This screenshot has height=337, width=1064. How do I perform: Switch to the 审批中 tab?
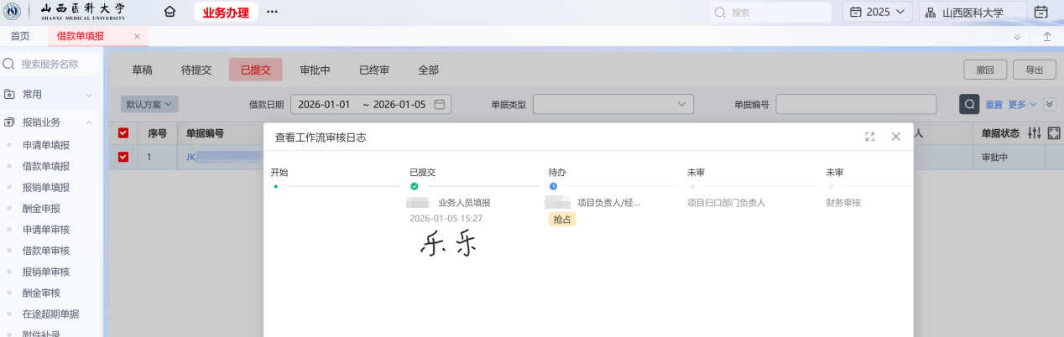315,70
